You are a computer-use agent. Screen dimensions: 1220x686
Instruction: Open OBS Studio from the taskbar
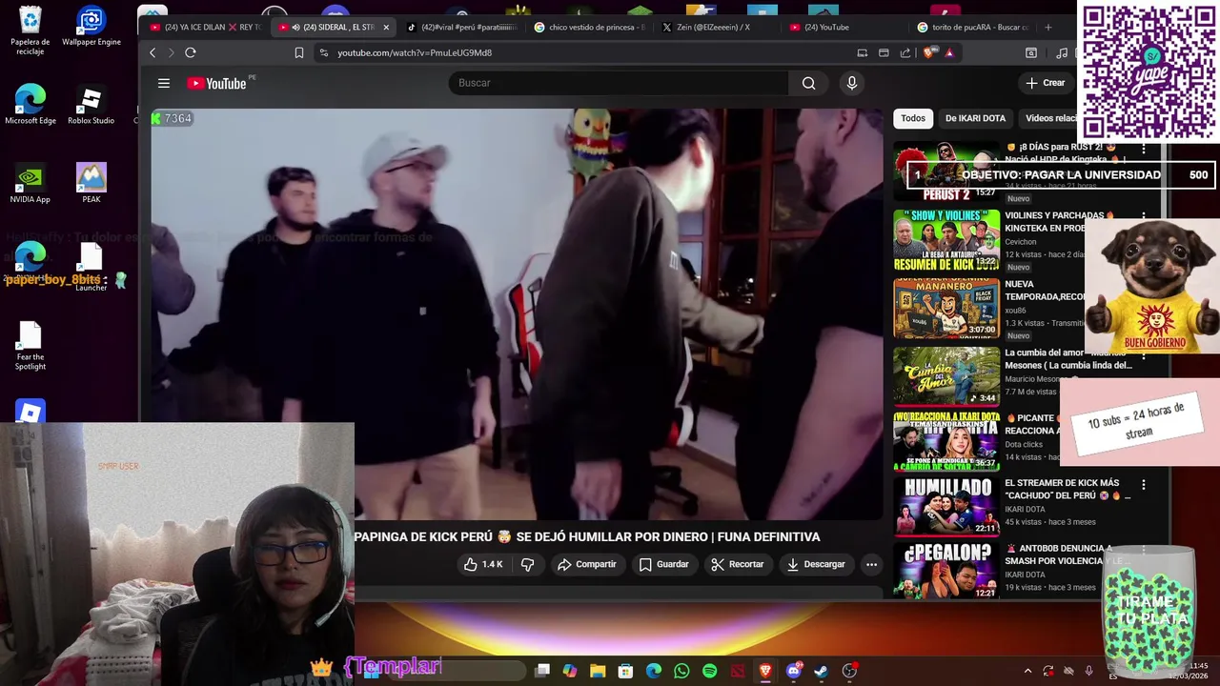[x=849, y=671]
